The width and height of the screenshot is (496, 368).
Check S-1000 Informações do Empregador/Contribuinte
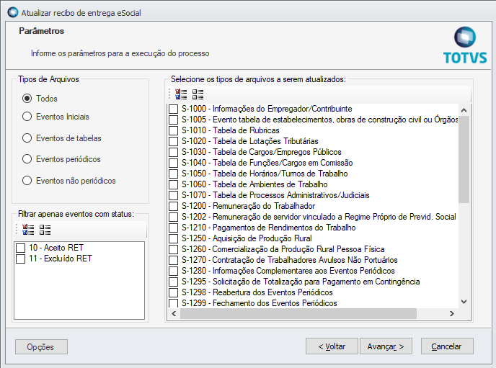point(173,109)
